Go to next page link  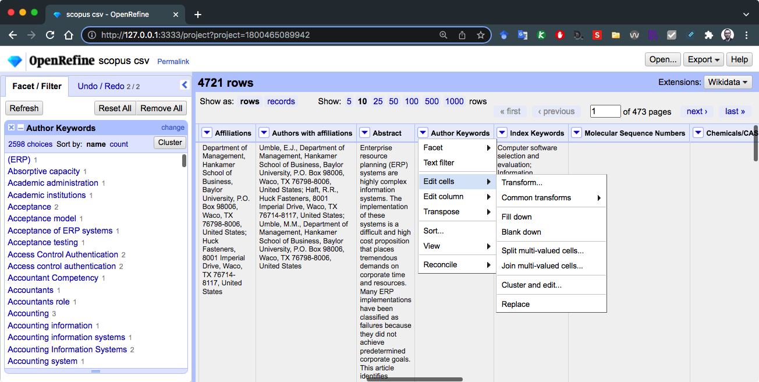pos(697,111)
